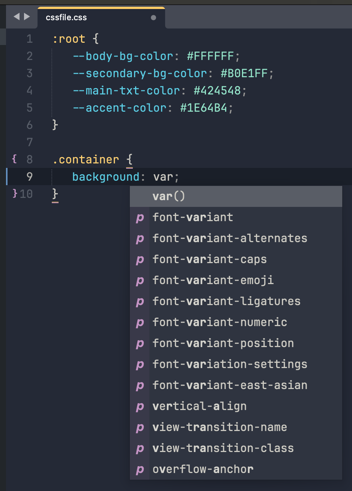The image size is (352, 491).
Task: Select the overflow-anchor suggestion
Action: [x=236, y=469]
